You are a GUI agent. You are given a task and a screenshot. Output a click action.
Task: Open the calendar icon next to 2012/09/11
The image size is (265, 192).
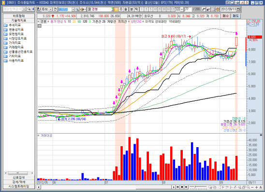[x=238, y=9]
